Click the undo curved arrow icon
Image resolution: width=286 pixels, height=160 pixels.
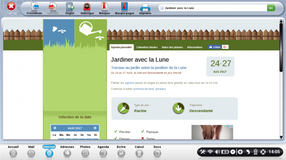pos(248,152)
